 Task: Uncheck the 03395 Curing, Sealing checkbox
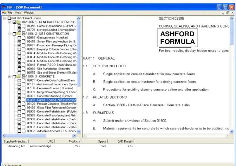point(19,100)
